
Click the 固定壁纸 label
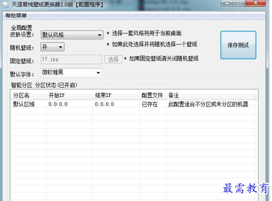(22, 61)
